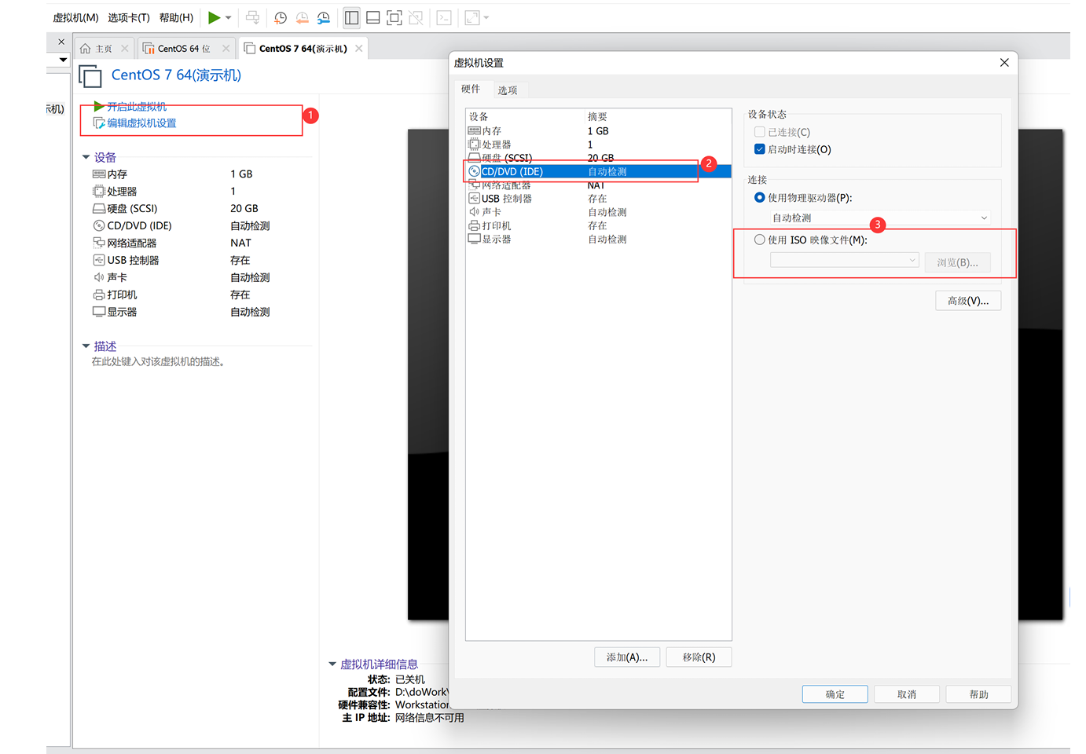This screenshot has width=1086, height=754.
Task: Collapse the 虚拟机详细信息 section
Action: (x=332, y=664)
